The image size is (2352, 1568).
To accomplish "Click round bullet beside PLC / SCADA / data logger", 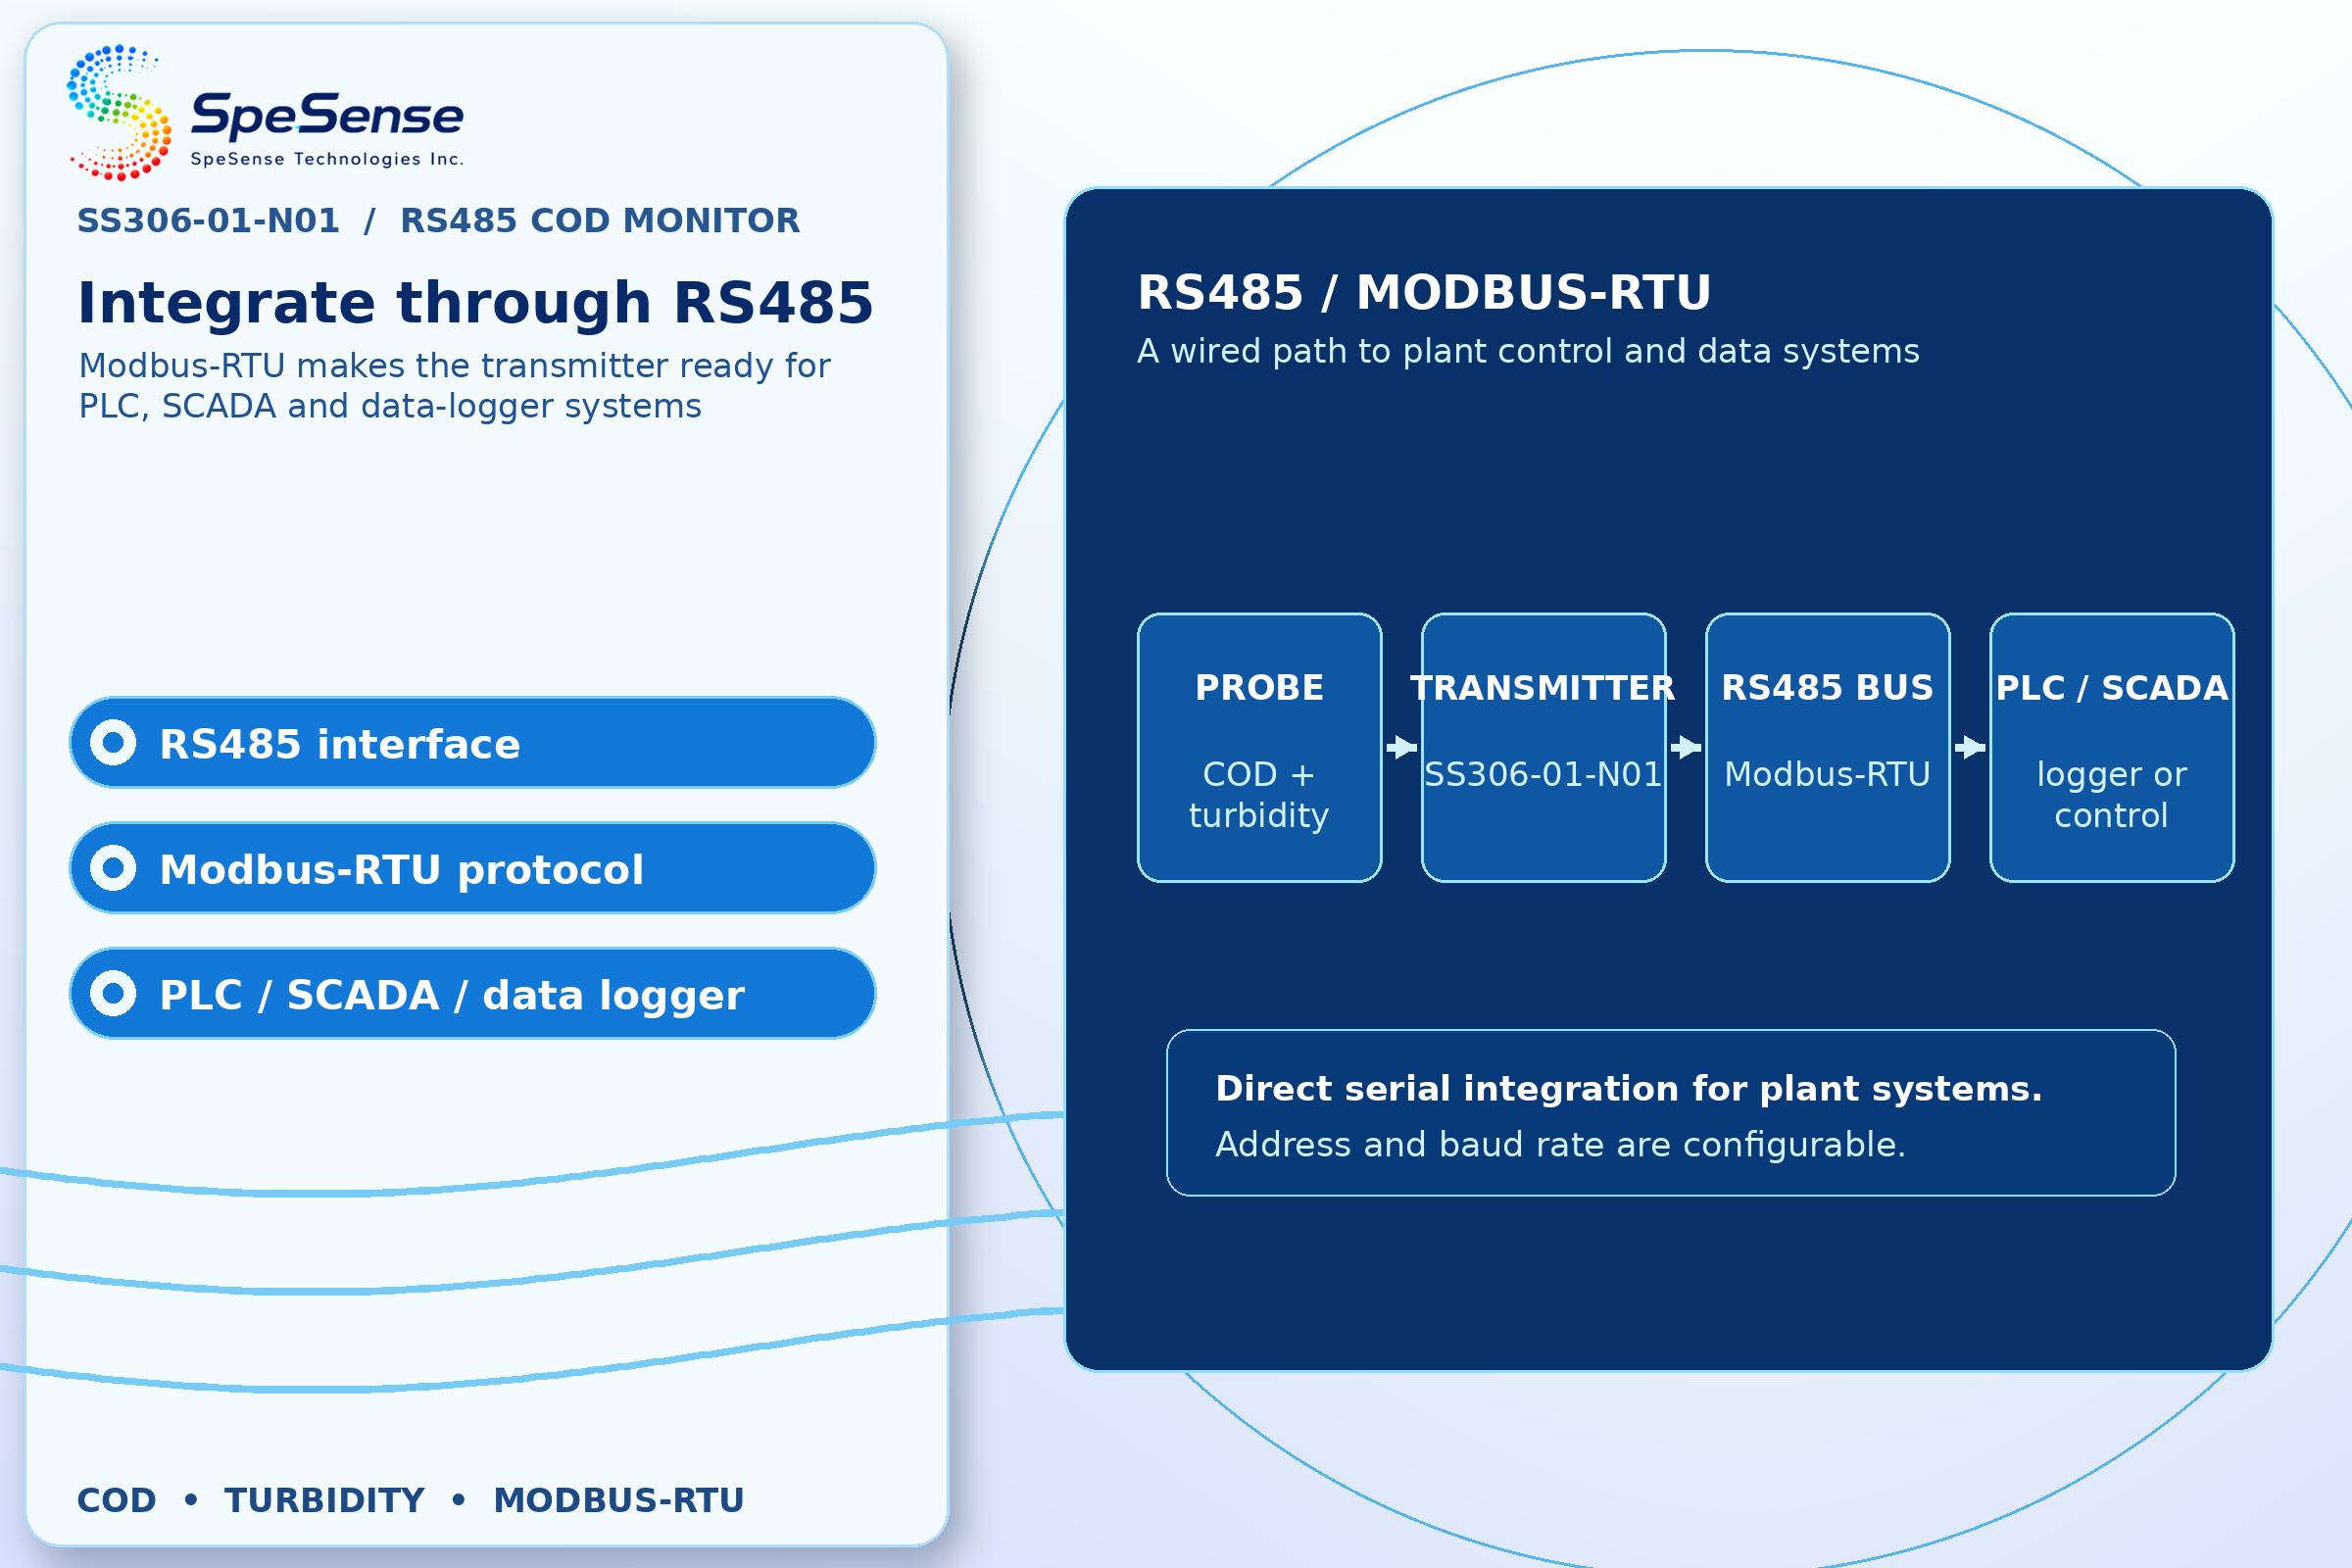I will coord(113,994).
